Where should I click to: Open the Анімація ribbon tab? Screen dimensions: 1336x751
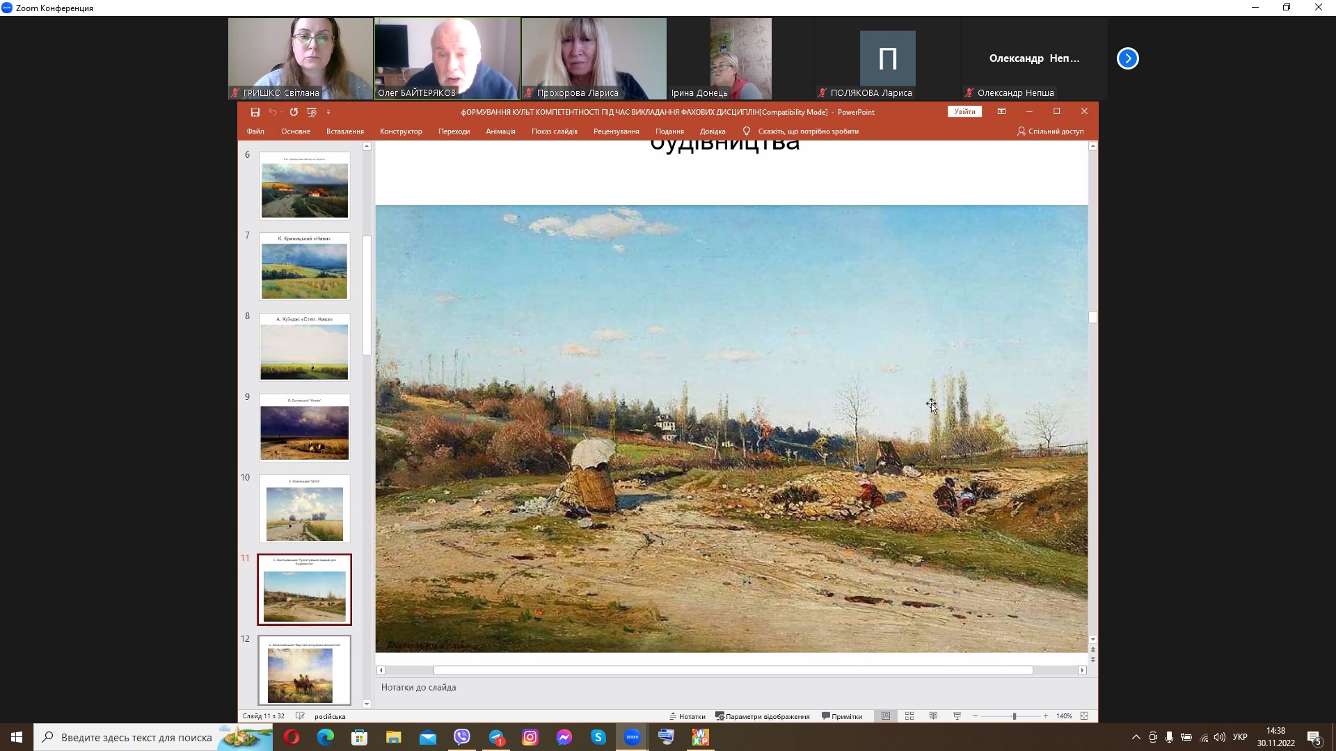click(x=500, y=131)
